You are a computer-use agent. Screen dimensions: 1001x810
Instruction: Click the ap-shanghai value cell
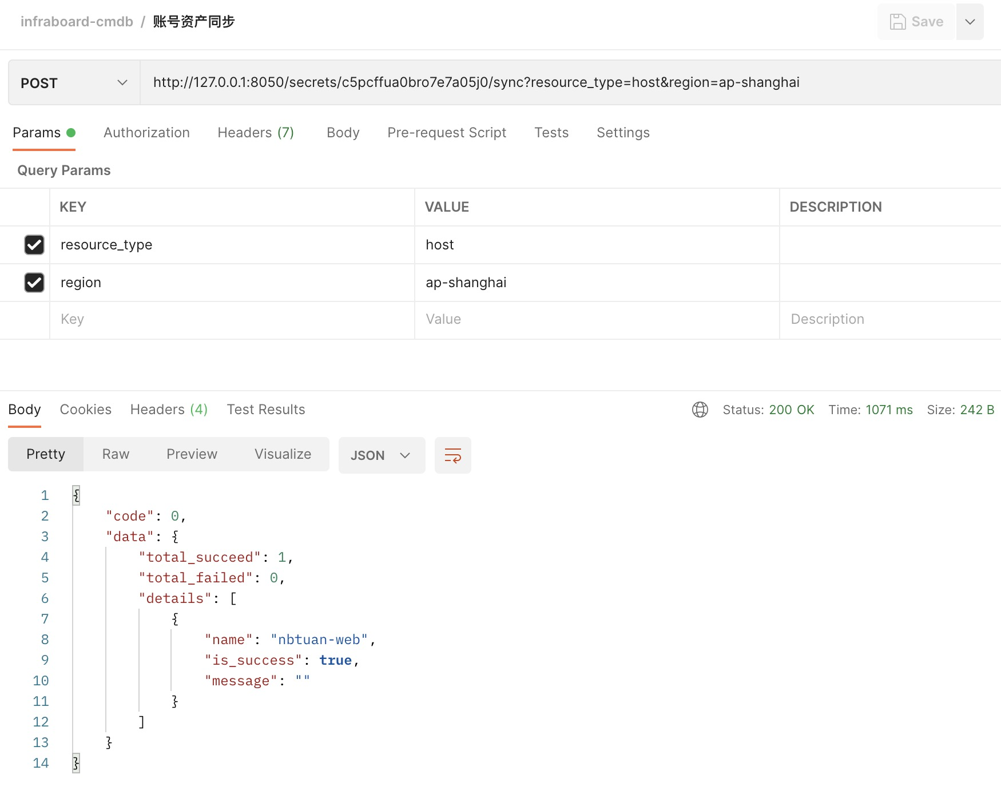(597, 283)
